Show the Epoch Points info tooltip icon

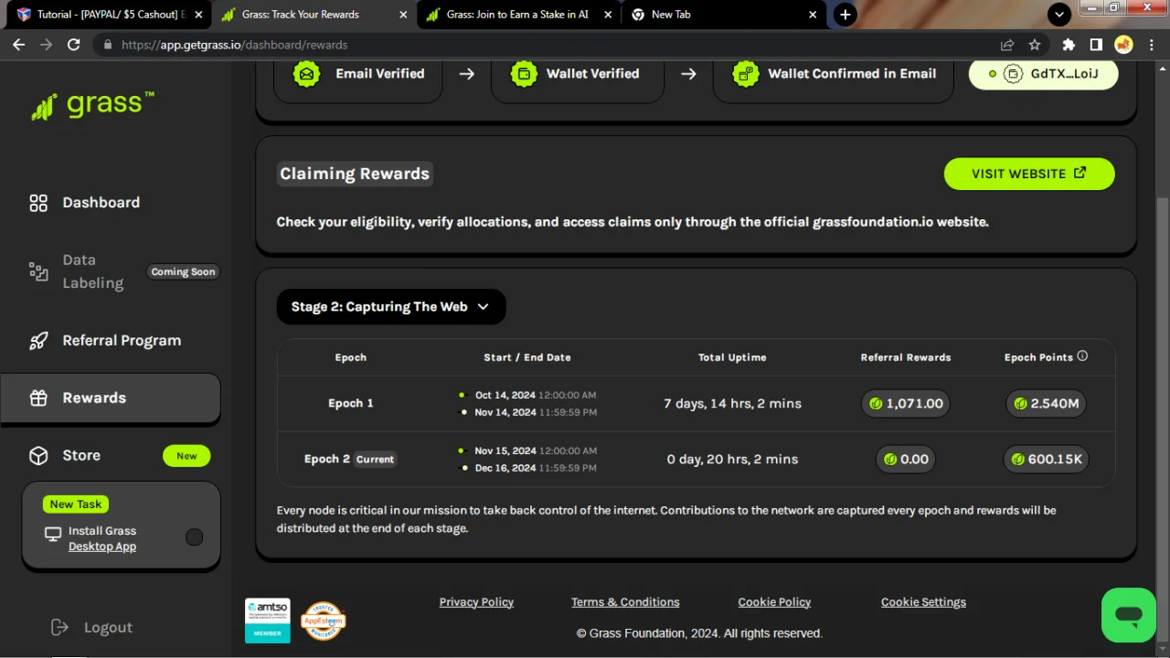[1082, 356]
